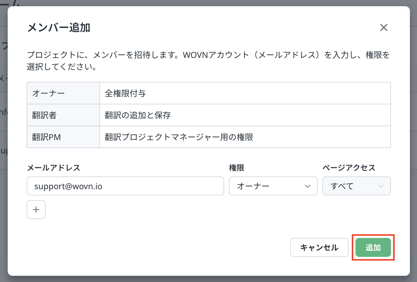Click the キャンセル button
Viewport: 417px width, 282px height.
[319, 247]
